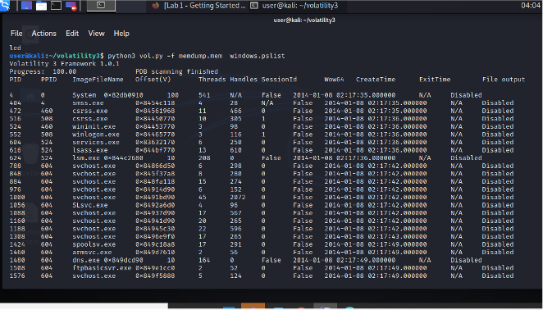Click ftpbasicsvr.exe process name
Image resolution: width=543 pixels, height=310 pixels.
point(103,268)
